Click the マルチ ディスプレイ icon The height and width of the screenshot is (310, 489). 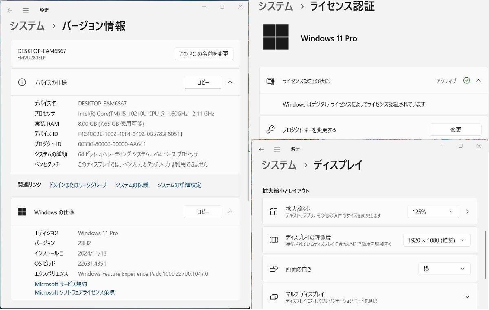[273, 297]
